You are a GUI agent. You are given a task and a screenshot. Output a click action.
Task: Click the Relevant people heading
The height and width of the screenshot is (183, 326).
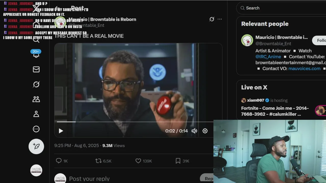point(265,24)
